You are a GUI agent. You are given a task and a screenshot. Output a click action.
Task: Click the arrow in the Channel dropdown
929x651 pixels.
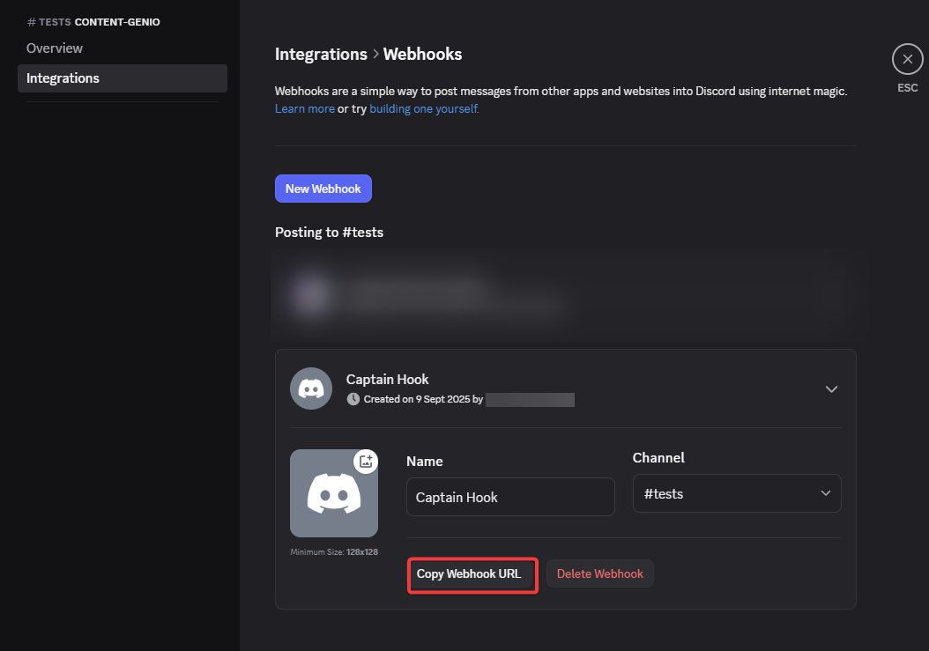click(x=825, y=493)
